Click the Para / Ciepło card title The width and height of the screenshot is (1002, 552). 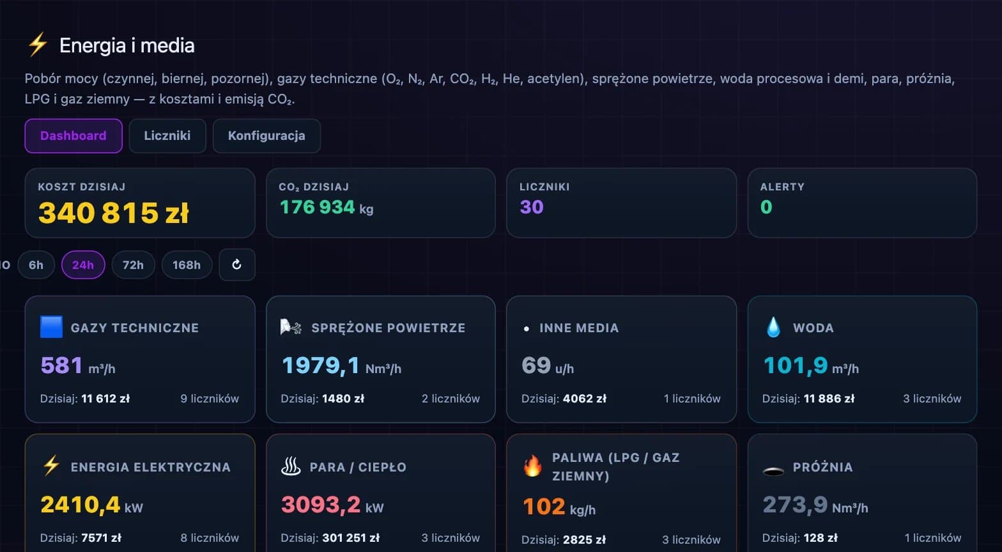pyautogui.click(x=358, y=467)
